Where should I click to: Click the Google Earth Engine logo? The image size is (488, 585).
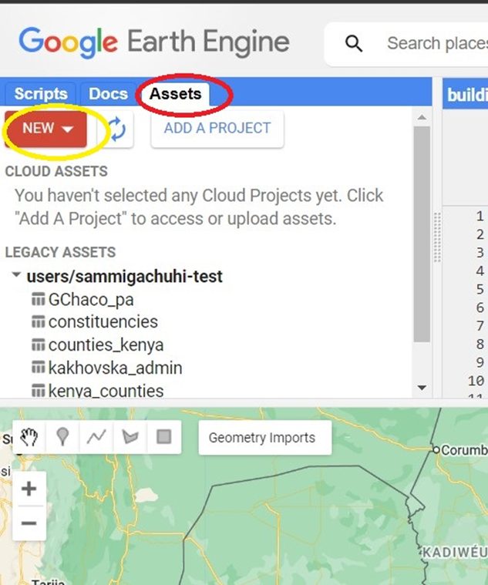154,42
